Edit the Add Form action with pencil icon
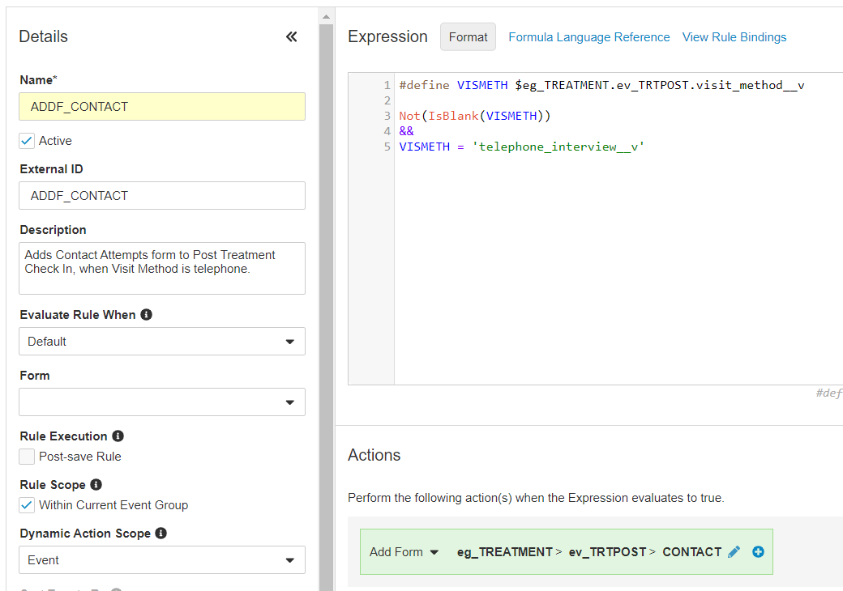The image size is (843, 591). click(734, 551)
